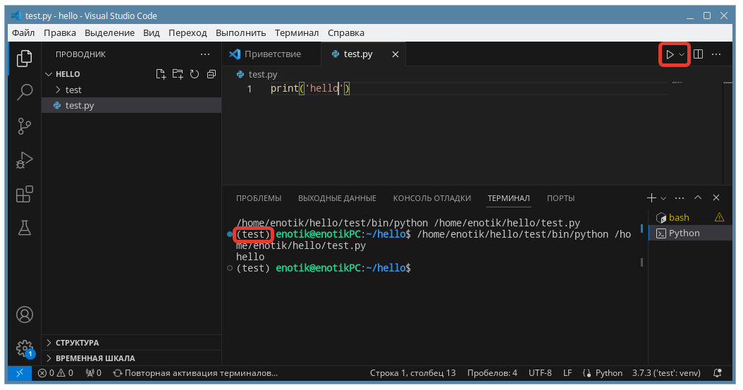Open the Правка menu

60,32
